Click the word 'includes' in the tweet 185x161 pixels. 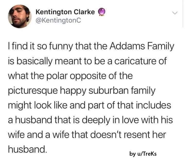tap(153, 105)
